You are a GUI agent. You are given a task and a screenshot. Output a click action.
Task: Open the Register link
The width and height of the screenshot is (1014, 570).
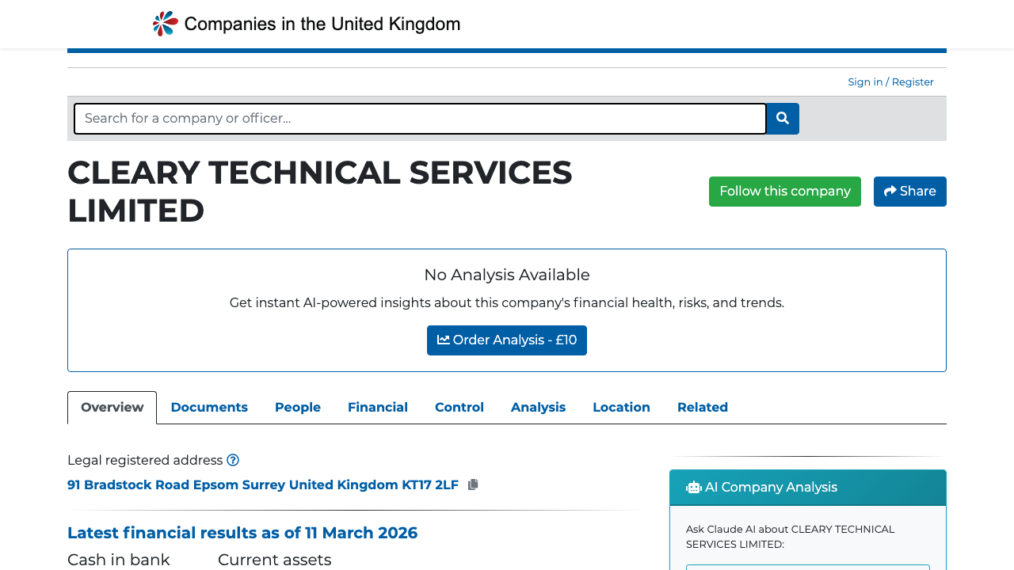(x=913, y=82)
